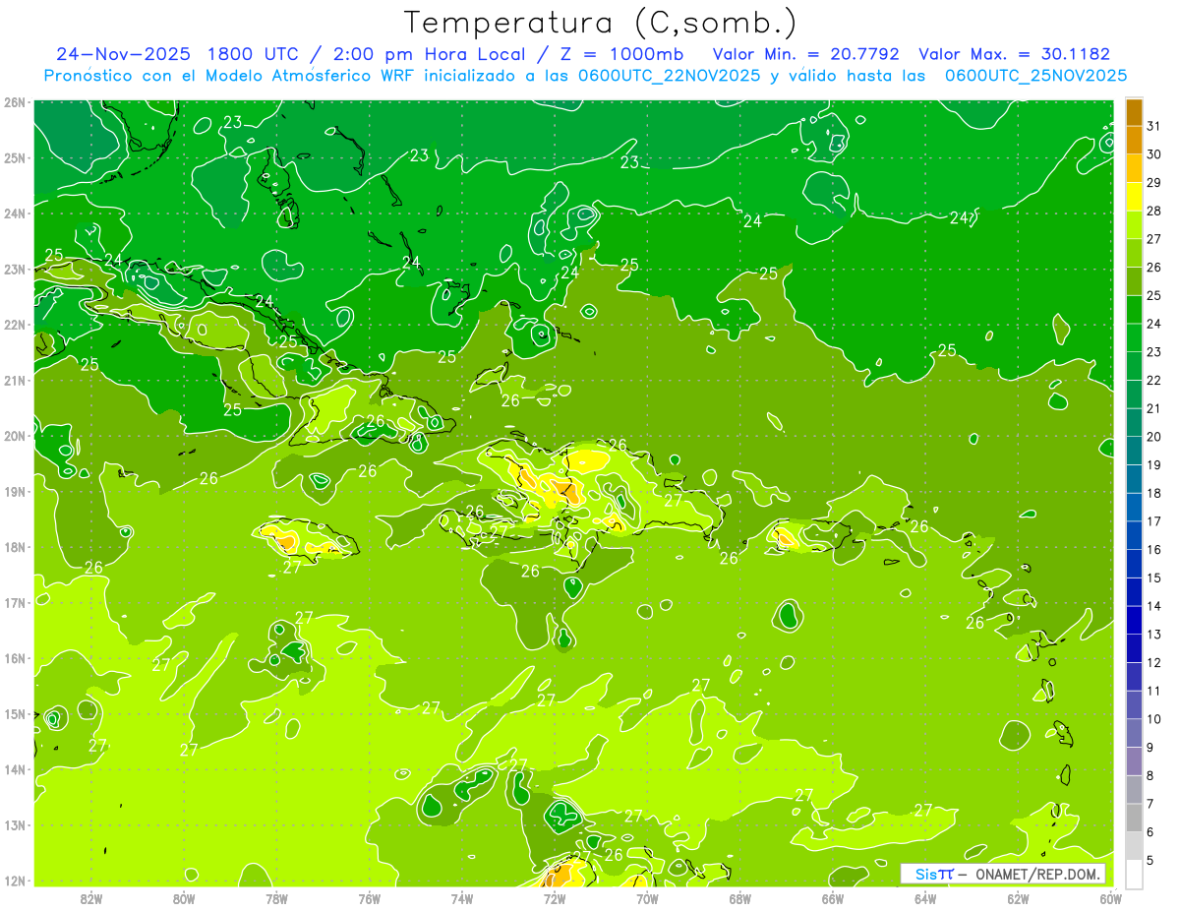Click the title "Temperatura (C,somb.)"

click(601, 23)
